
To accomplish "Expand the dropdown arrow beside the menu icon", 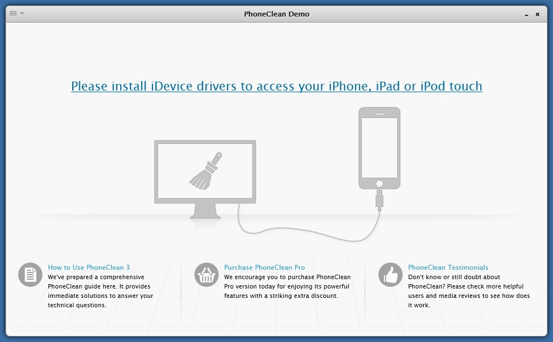I will (22, 13).
